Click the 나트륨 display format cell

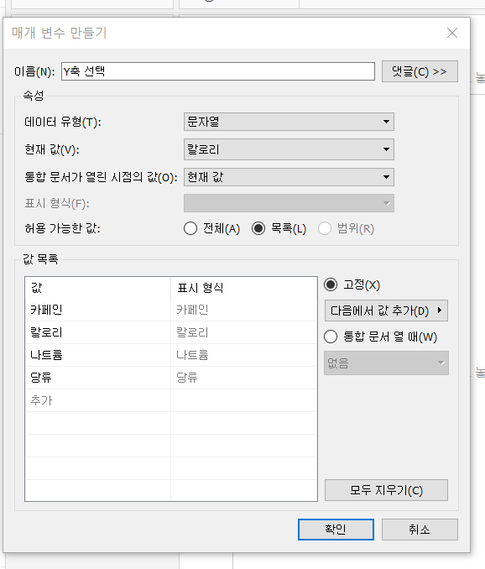tap(244, 355)
